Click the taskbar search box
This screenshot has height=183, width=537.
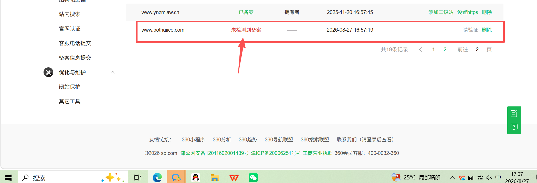(x=73, y=177)
